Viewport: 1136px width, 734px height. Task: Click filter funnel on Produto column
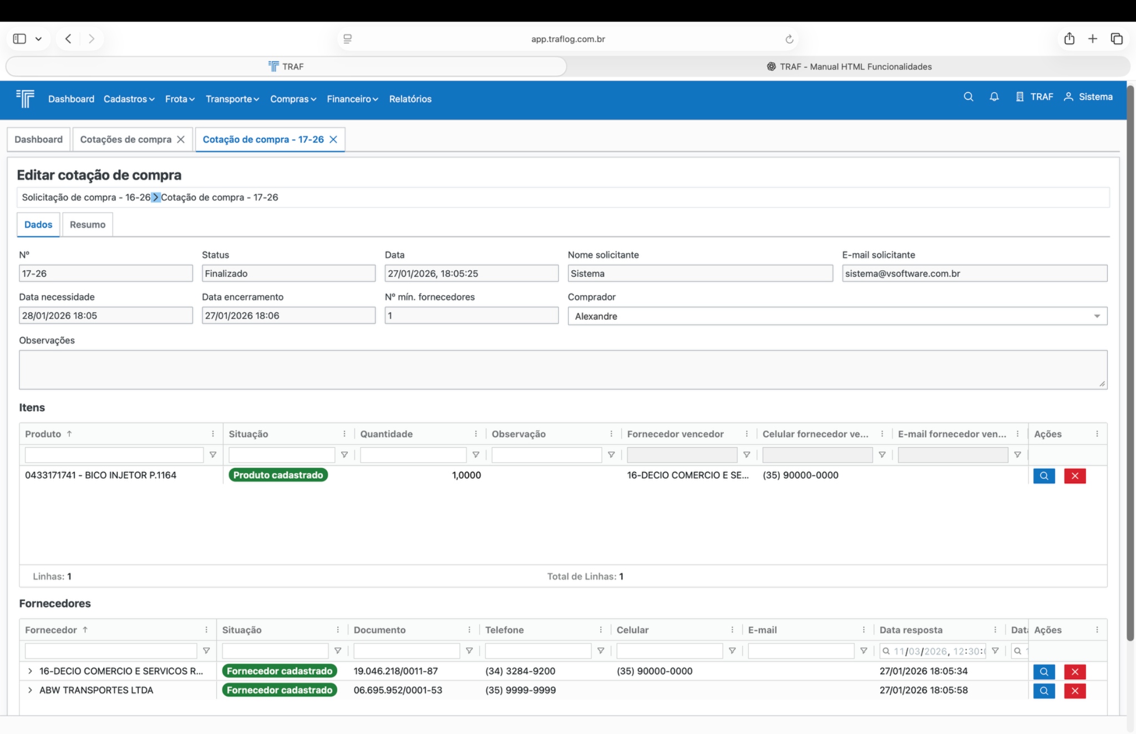point(213,454)
